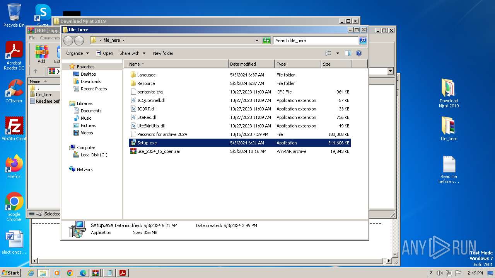Open the Commands menu in WinRAR
The height and width of the screenshot is (278, 495).
click(50, 38)
